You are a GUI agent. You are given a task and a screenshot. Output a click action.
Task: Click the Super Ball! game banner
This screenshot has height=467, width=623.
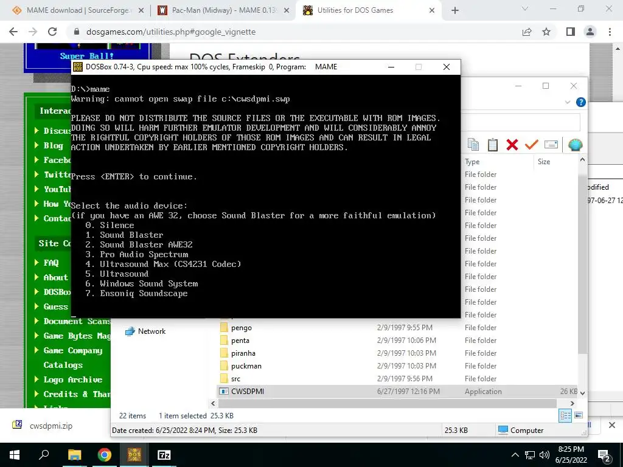86,55
